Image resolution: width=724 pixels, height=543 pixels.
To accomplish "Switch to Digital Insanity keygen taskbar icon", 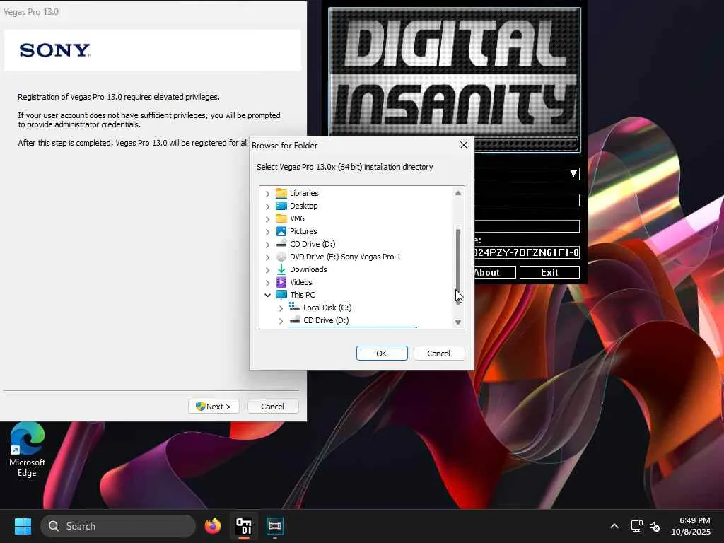I will click(244, 526).
